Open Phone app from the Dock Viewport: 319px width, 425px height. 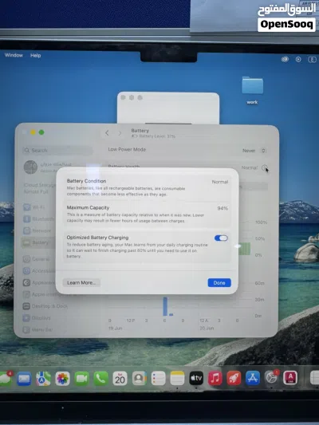click(x=100, y=379)
